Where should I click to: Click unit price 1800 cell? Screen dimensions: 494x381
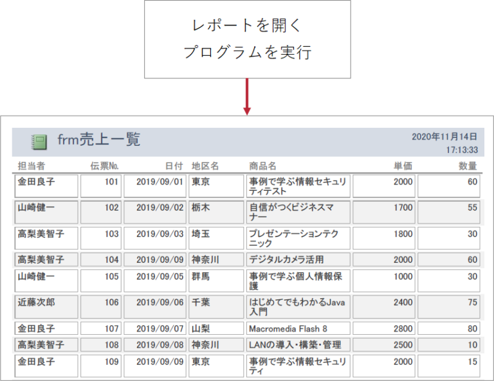[384, 238]
